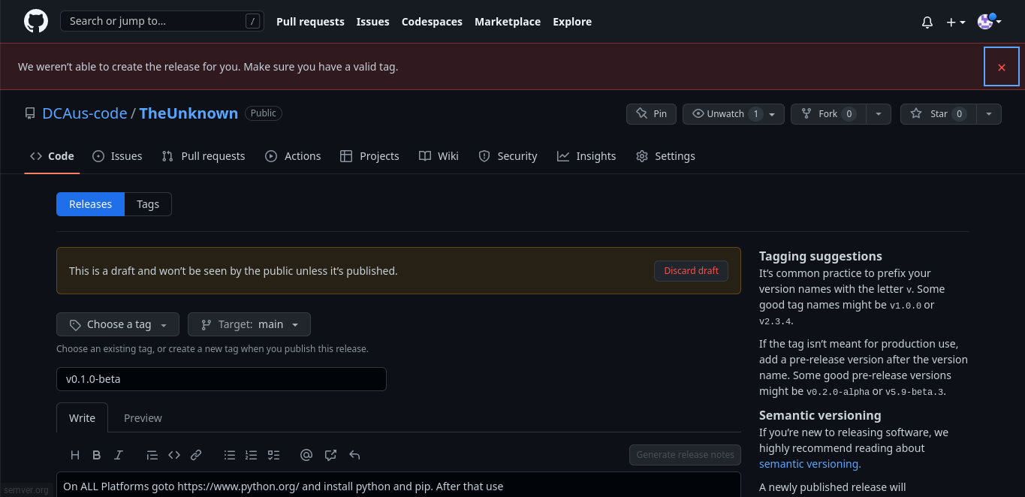The height and width of the screenshot is (497, 1025).
Task: Click the Public visibility badge
Action: (264, 113)
